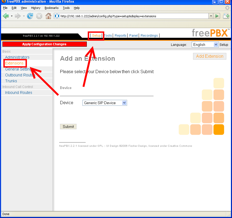The width and height of the screenshot is (232, 218).
Task: Open the Back button history dropdown arrow
Action: 12,16
